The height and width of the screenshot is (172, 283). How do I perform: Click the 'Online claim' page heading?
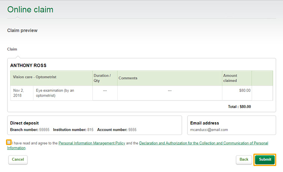tap(30, 10)
